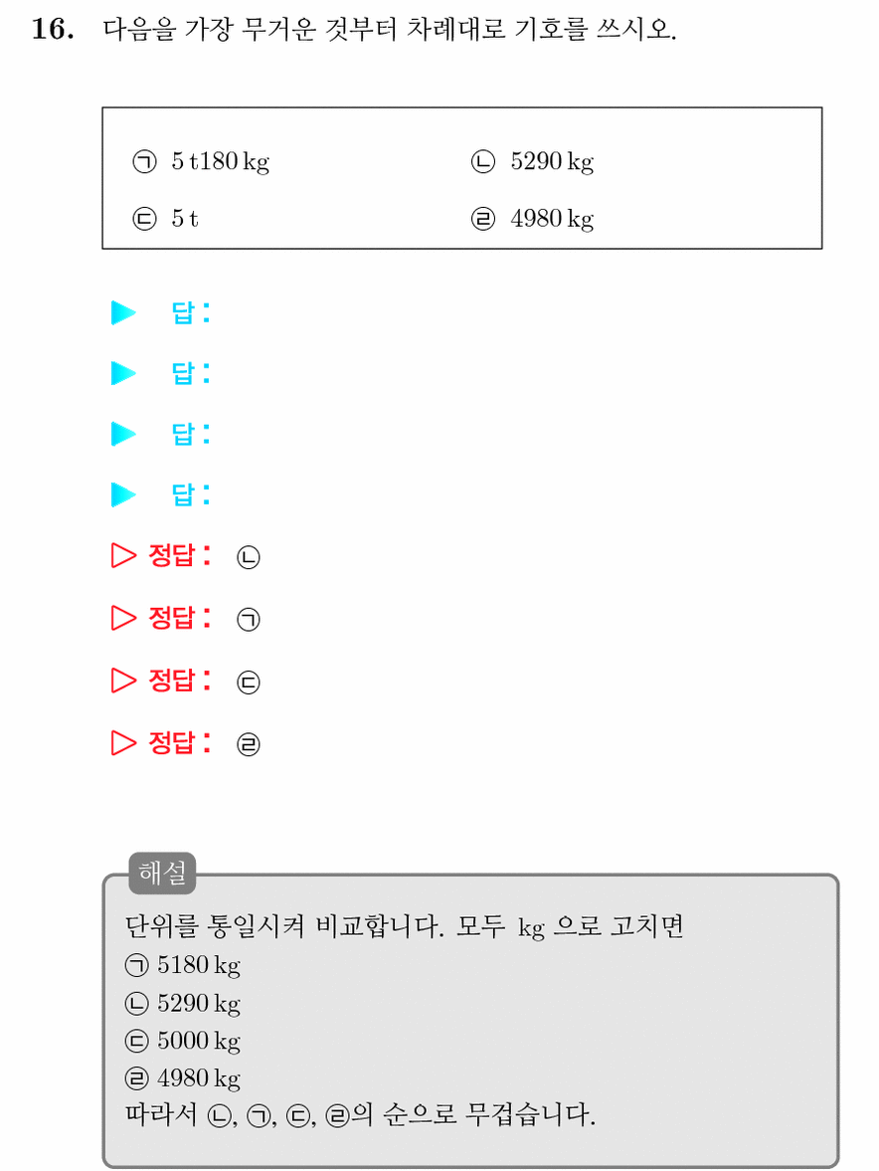The width and height of the screenshot is (879, 1171).
Task: Select the ㉢ 5000 kg line in the explanation
Action: [x=183, y=1041]
